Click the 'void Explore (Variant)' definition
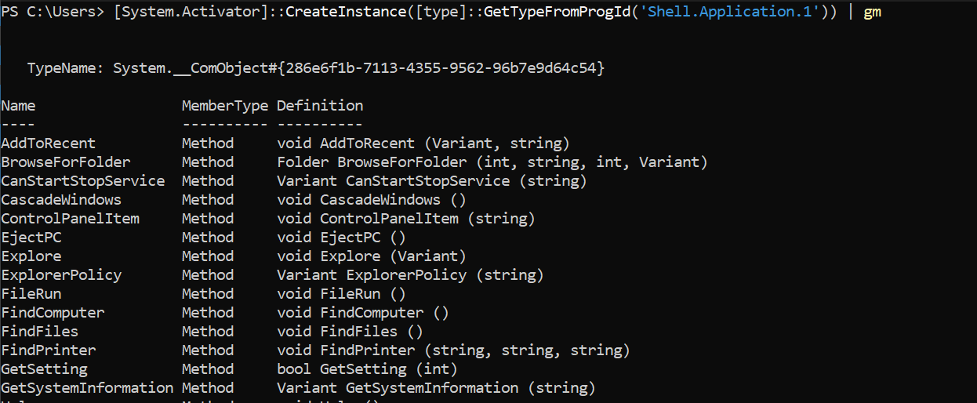This screenshot has height=403, width=977. coord(371,256)
